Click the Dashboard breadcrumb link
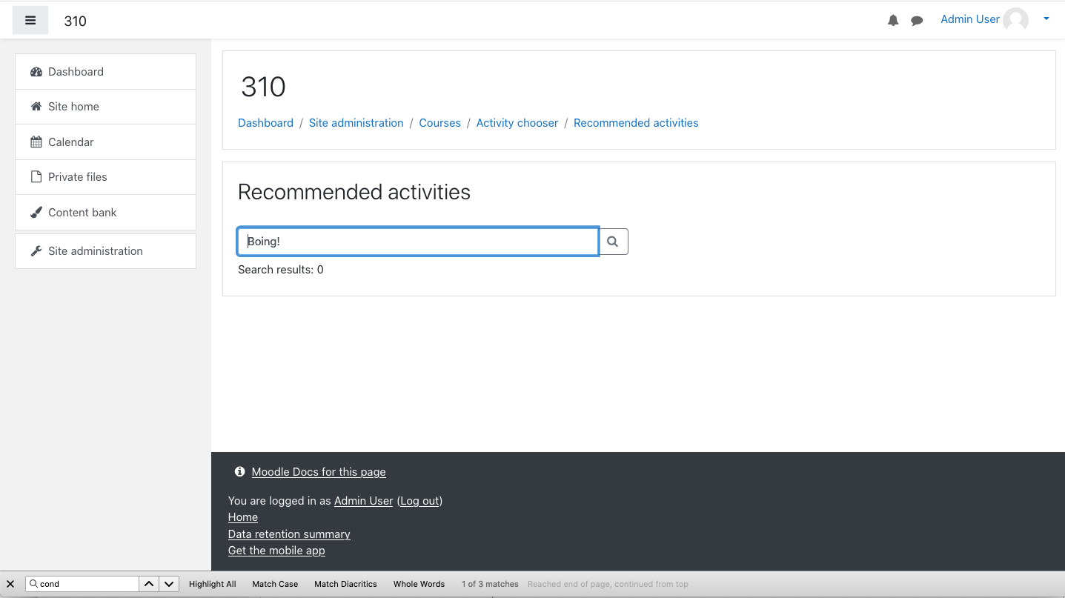The height and width of the screenshot is (598, 1065). pyautogui.click(x=265, y=123)
